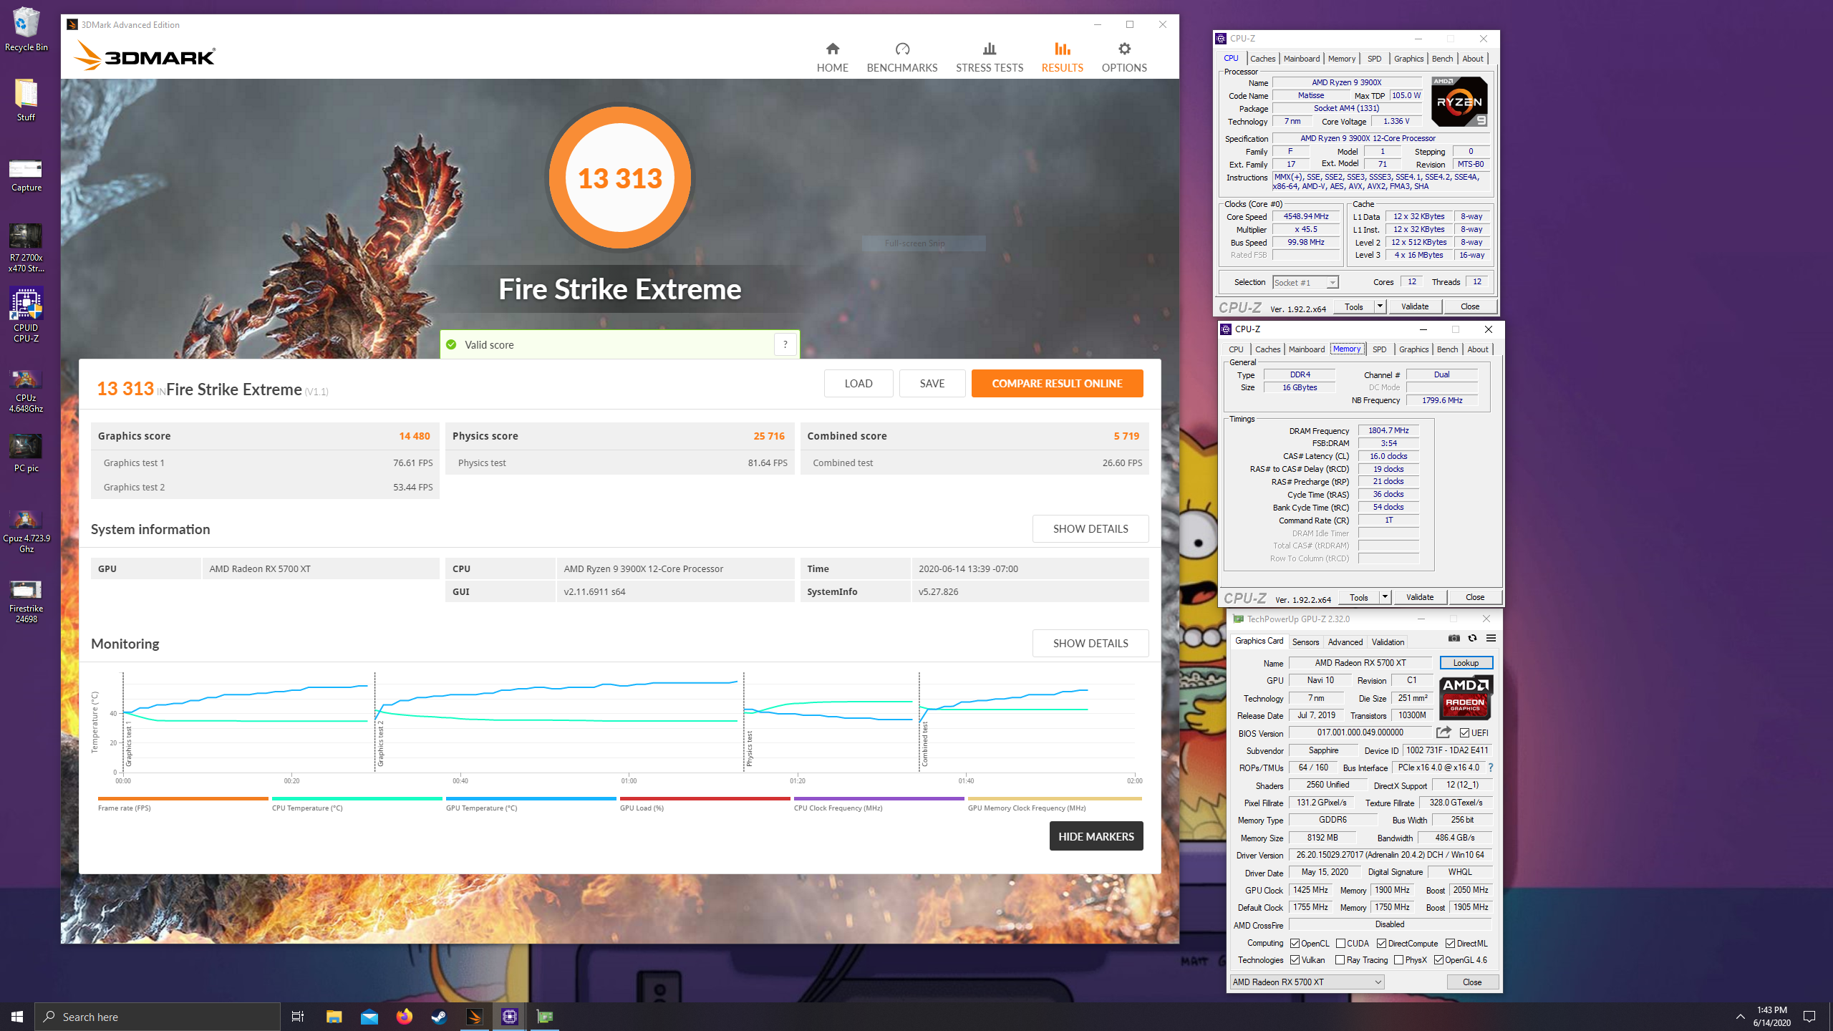Refresh GPU-Z with the refresh icon
The width and height of the screenshot is (1833, 1031).
pyautogui.click(x=1472, y=638)
